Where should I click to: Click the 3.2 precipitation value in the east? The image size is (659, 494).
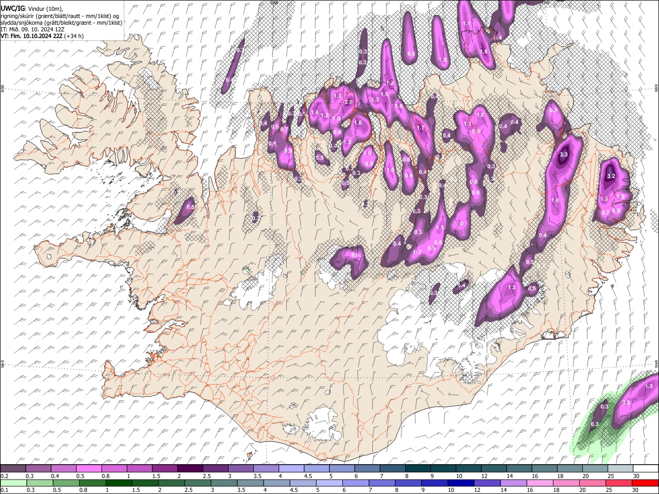tap(611, 176)
